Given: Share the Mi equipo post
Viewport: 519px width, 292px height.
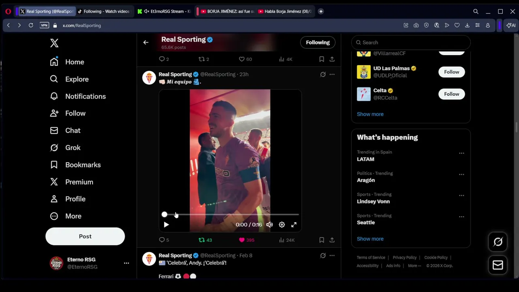Looking at the screenshot, I should pyautogui.click(x=332, y=240).
